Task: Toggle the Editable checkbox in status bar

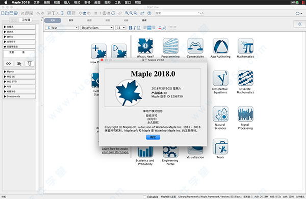Action: [144, 196]
